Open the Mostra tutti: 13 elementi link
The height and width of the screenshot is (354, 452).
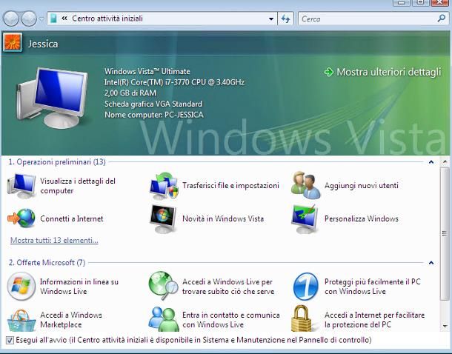click(54, 240)
